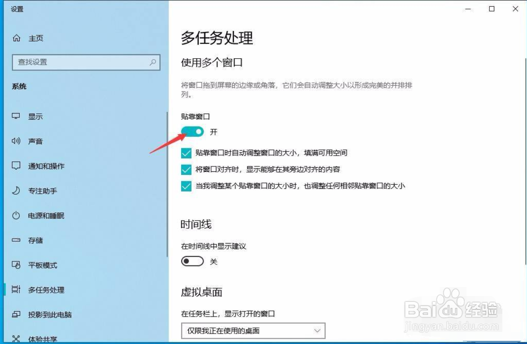Open 主页 in the sidebar
Image resolution: width=527 pixels, height=344 pixels.
click(36, 38)
